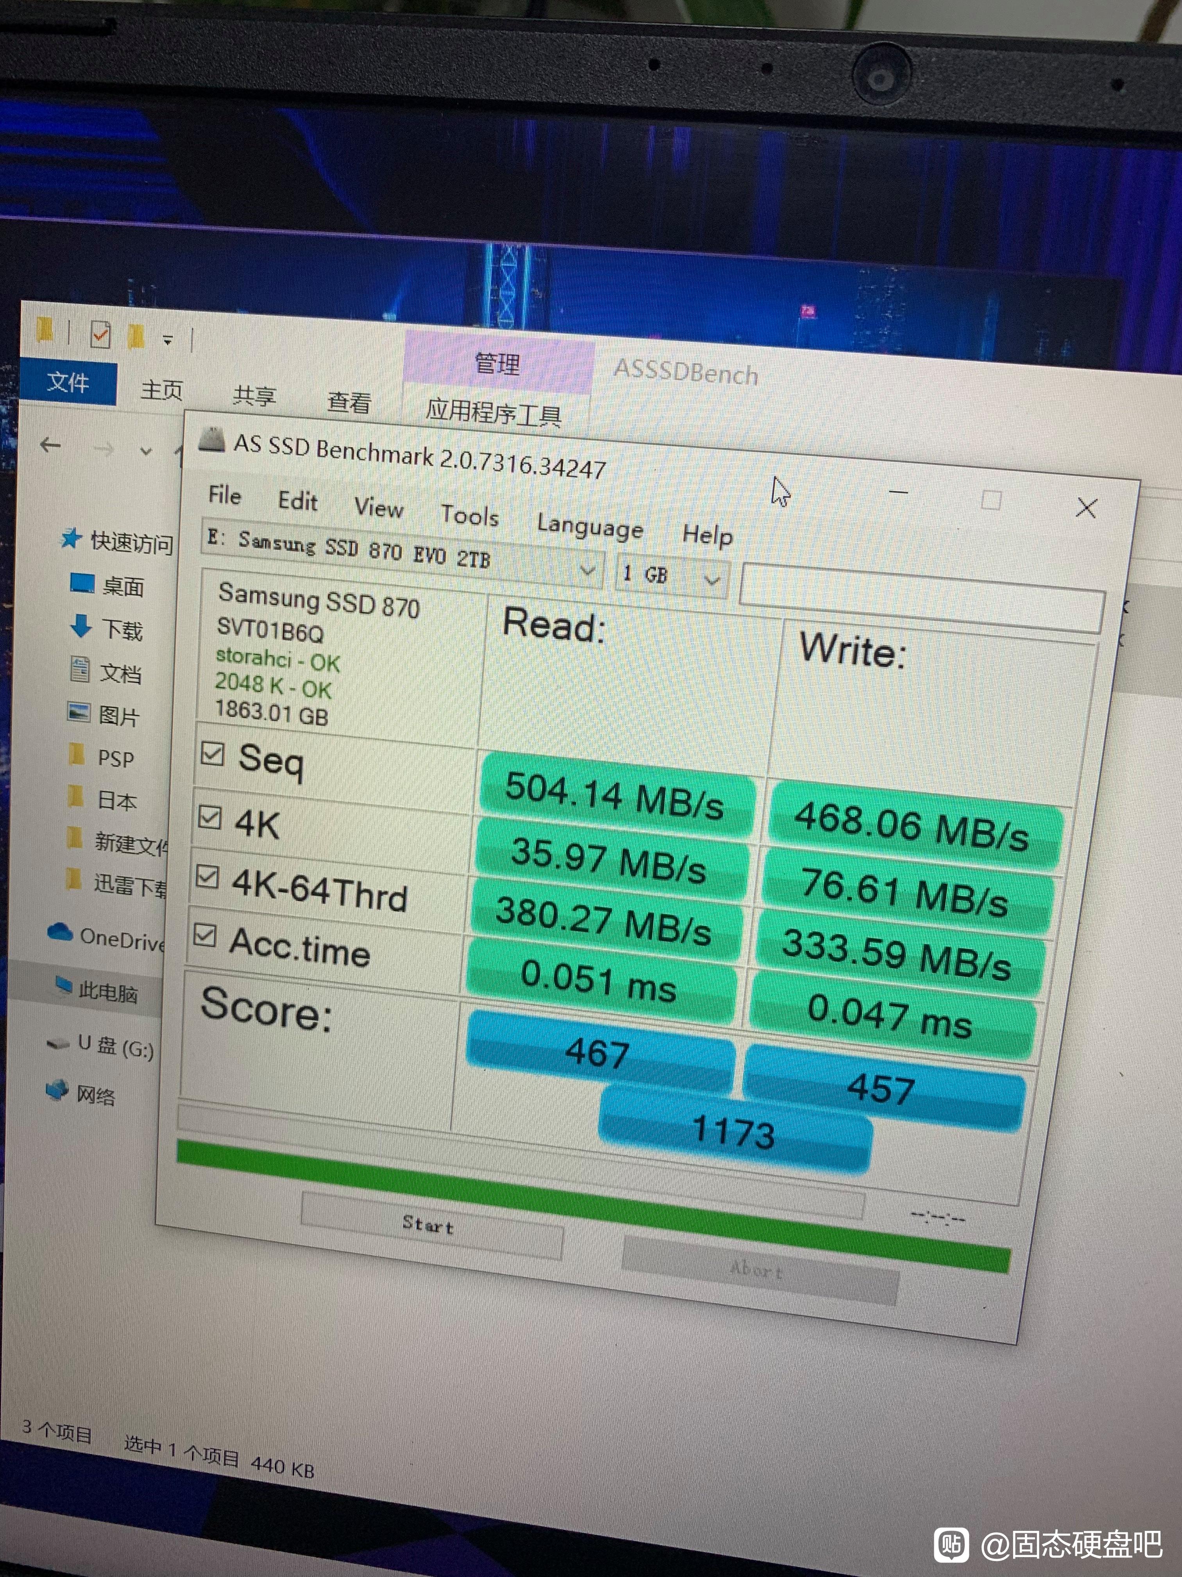Click the green benchmark progress bar
The width and height of the screenshot is (1182, 1577).
pos(593,1206)
